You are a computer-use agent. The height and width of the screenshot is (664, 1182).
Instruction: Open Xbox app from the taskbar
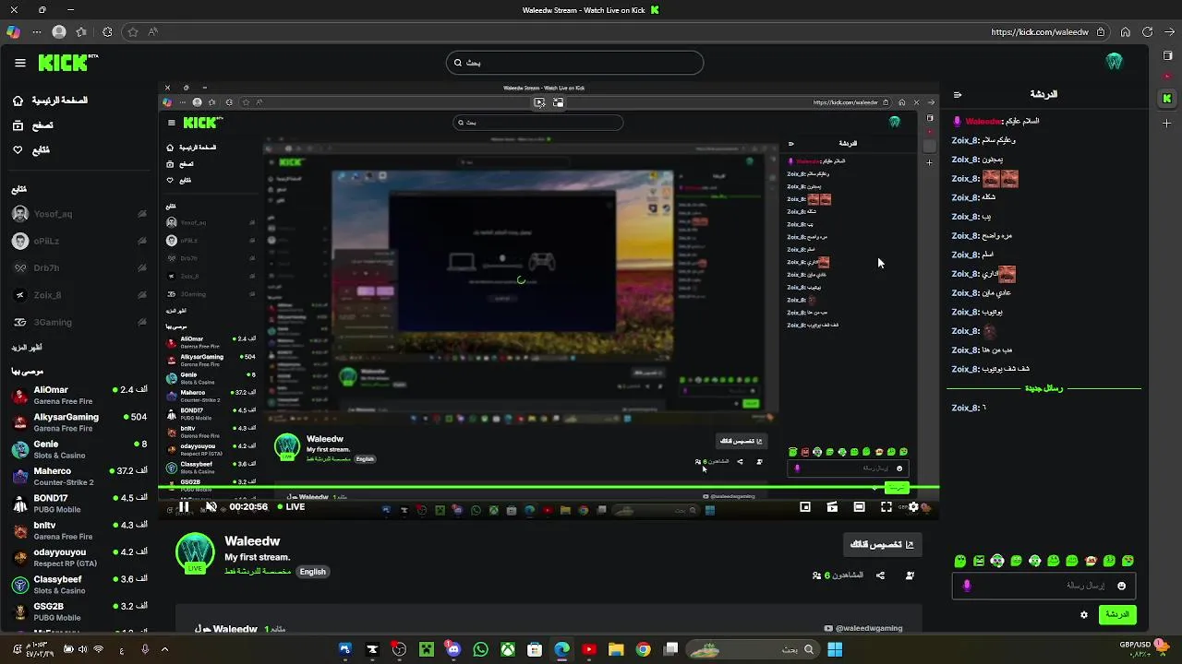[x=508, y=649]
